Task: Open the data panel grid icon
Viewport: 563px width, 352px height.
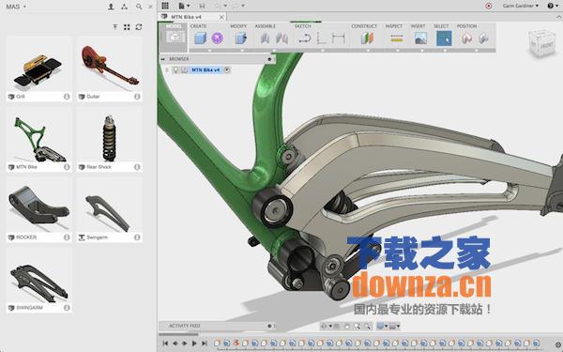Action: click(165, 6)
